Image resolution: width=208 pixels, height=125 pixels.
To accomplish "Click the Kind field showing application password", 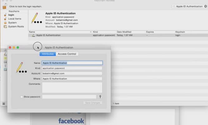I will [x=72, y=68].
